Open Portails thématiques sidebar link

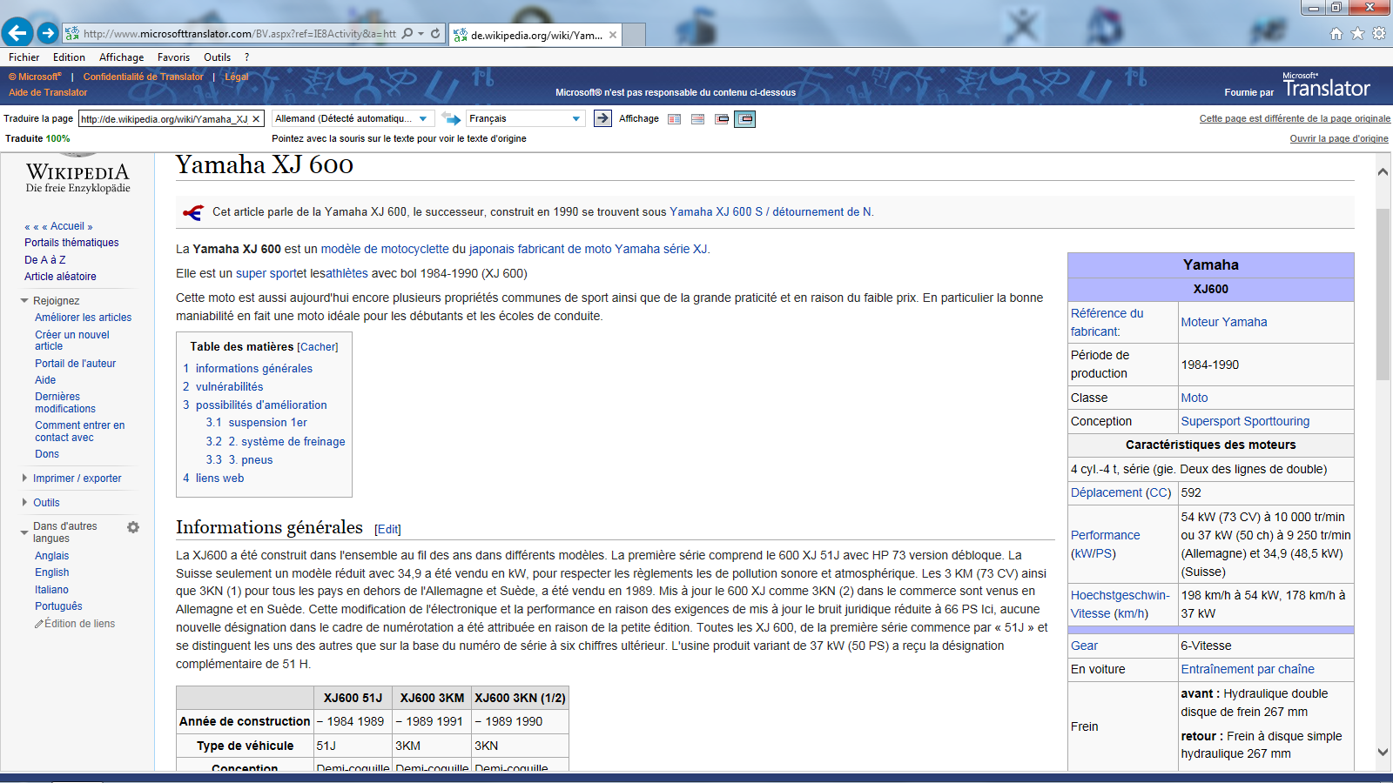(x=71, y=243)
